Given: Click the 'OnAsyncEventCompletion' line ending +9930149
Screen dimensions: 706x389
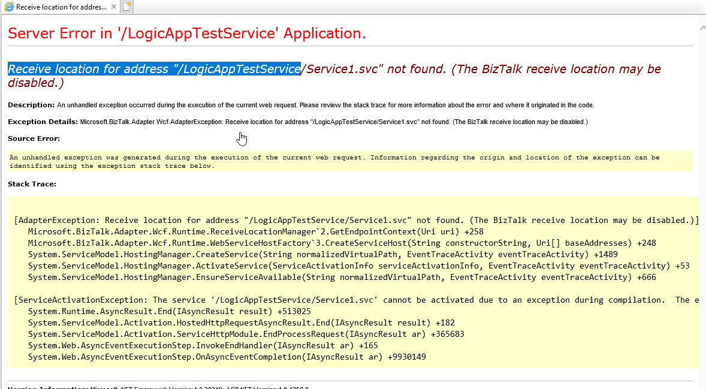Looking at the screenshot, I should pos(227,357).
